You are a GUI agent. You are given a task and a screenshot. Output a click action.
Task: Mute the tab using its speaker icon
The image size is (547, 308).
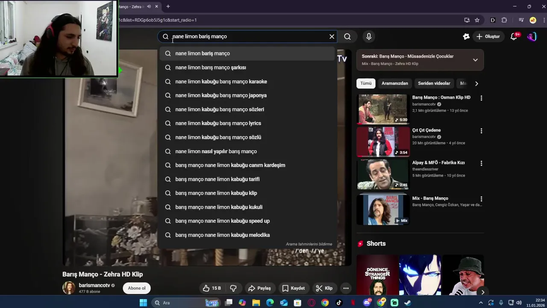[149, 6]
